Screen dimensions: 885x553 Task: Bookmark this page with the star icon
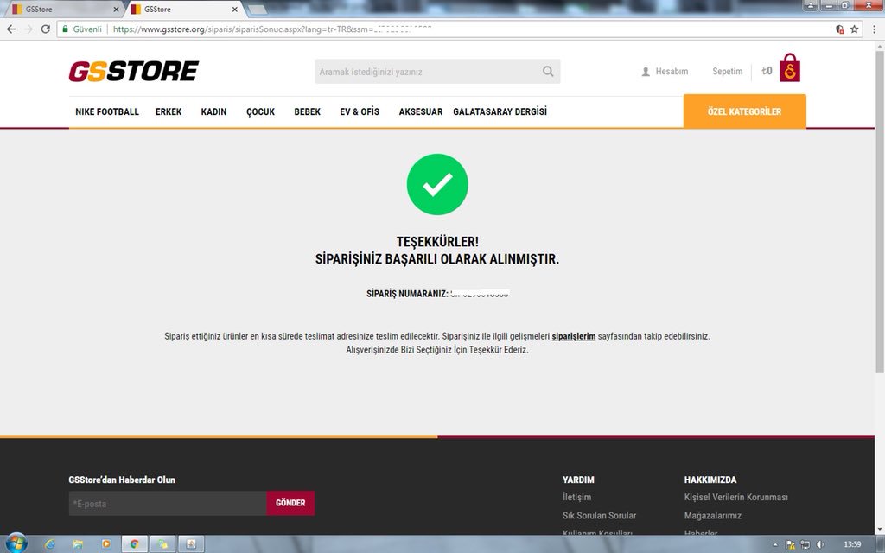(854, 29)
